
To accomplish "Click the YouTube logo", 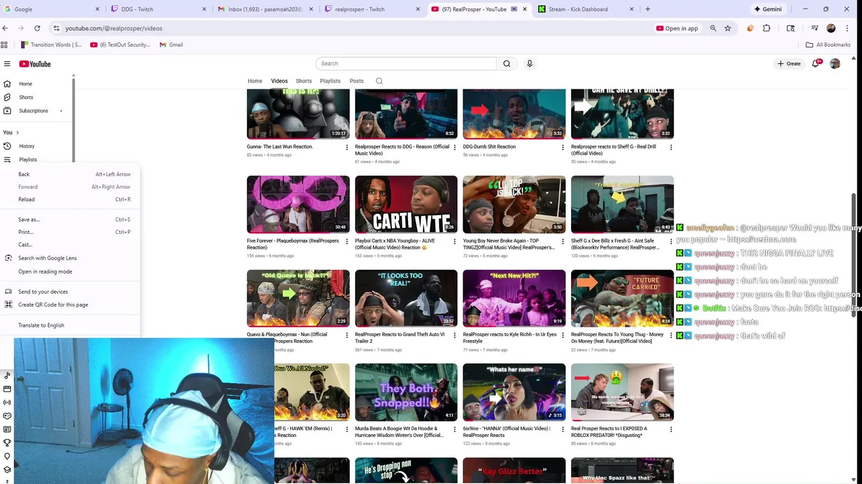I will (35, 64).
